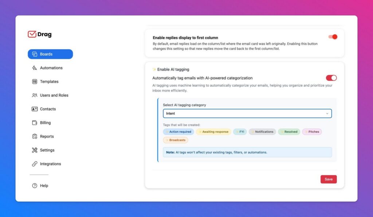Click 'Select AI tagging category' label
The height and width of the screenshot is (217, 373).
pos(184,105)
